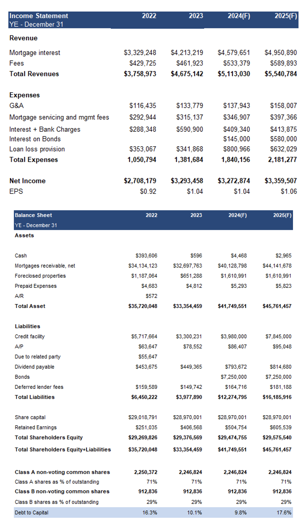Screen dimensions: 306x530
Task: Click 2025(F) Retained Earnings $605,539
Action: [281, 428]
